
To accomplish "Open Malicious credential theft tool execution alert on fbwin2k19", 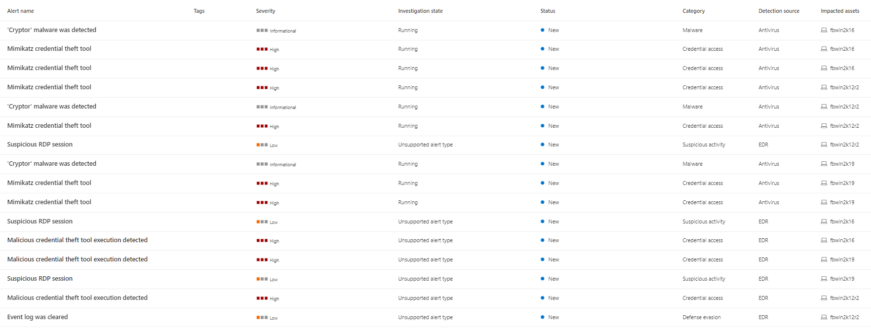I will (x=78, y=259).
